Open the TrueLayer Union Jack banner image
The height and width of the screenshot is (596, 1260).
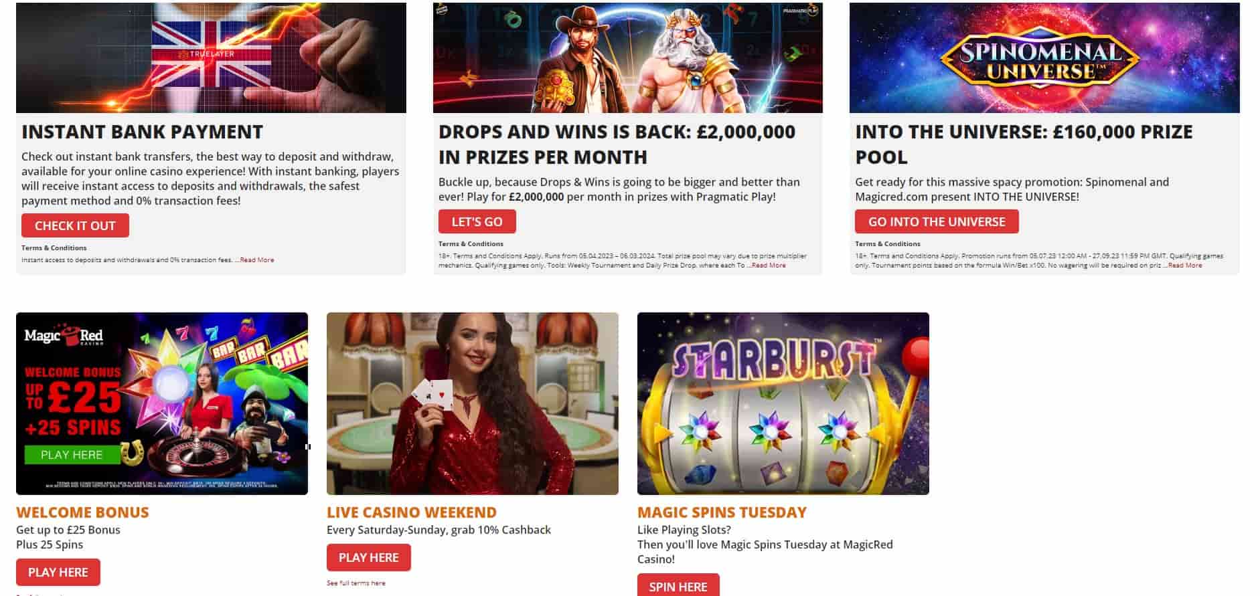click(211, 58)
